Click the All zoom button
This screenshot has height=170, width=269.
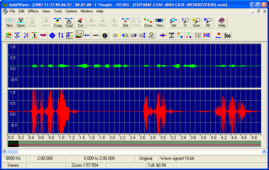point(207,22)
